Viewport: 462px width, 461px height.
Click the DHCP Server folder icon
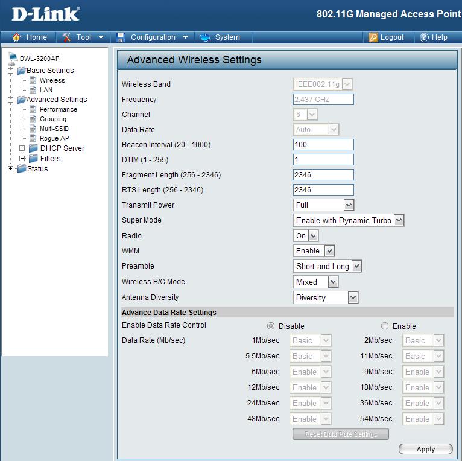[x=33, y=148]
